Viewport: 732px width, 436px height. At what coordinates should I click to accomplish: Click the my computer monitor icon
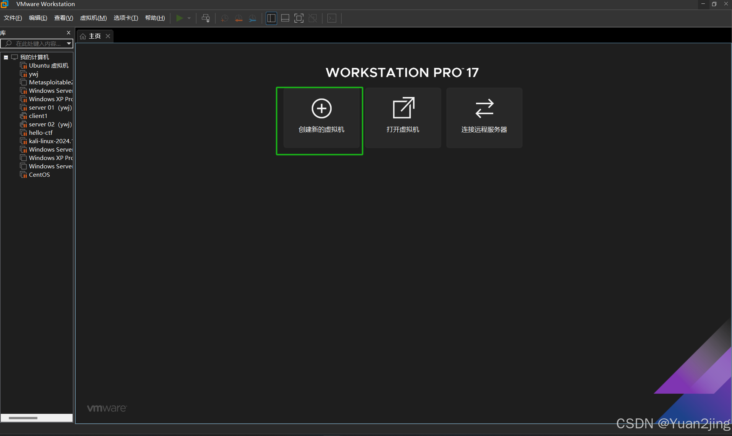click(x=15, y=57)
